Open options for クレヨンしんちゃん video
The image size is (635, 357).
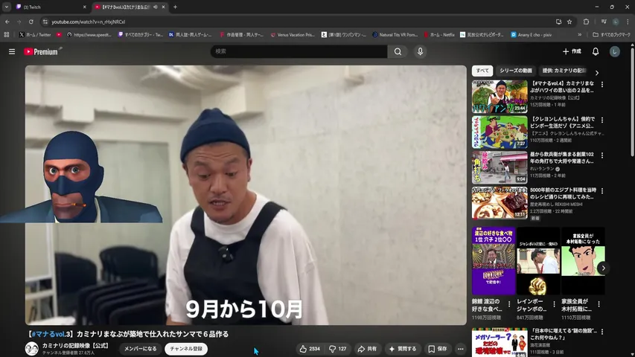(x=602, y=120)
